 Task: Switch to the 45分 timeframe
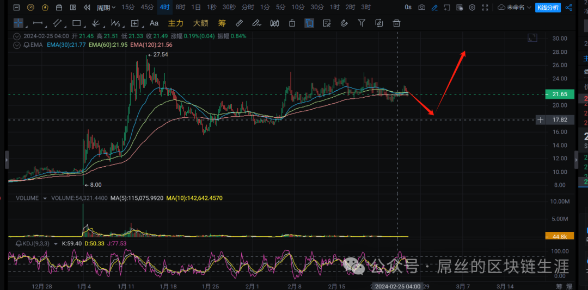click(147, 7)
